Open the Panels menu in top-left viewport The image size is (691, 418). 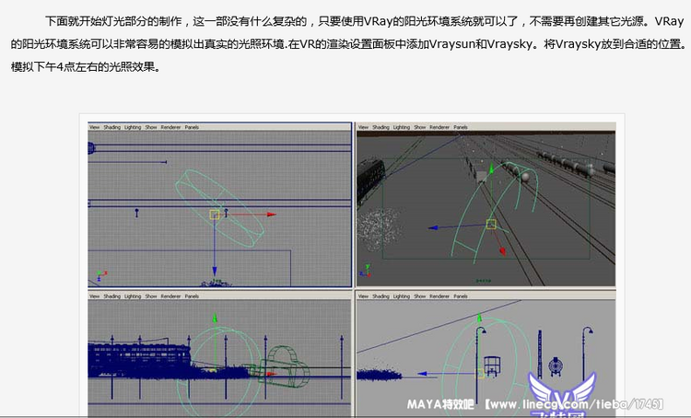(192, 127)
